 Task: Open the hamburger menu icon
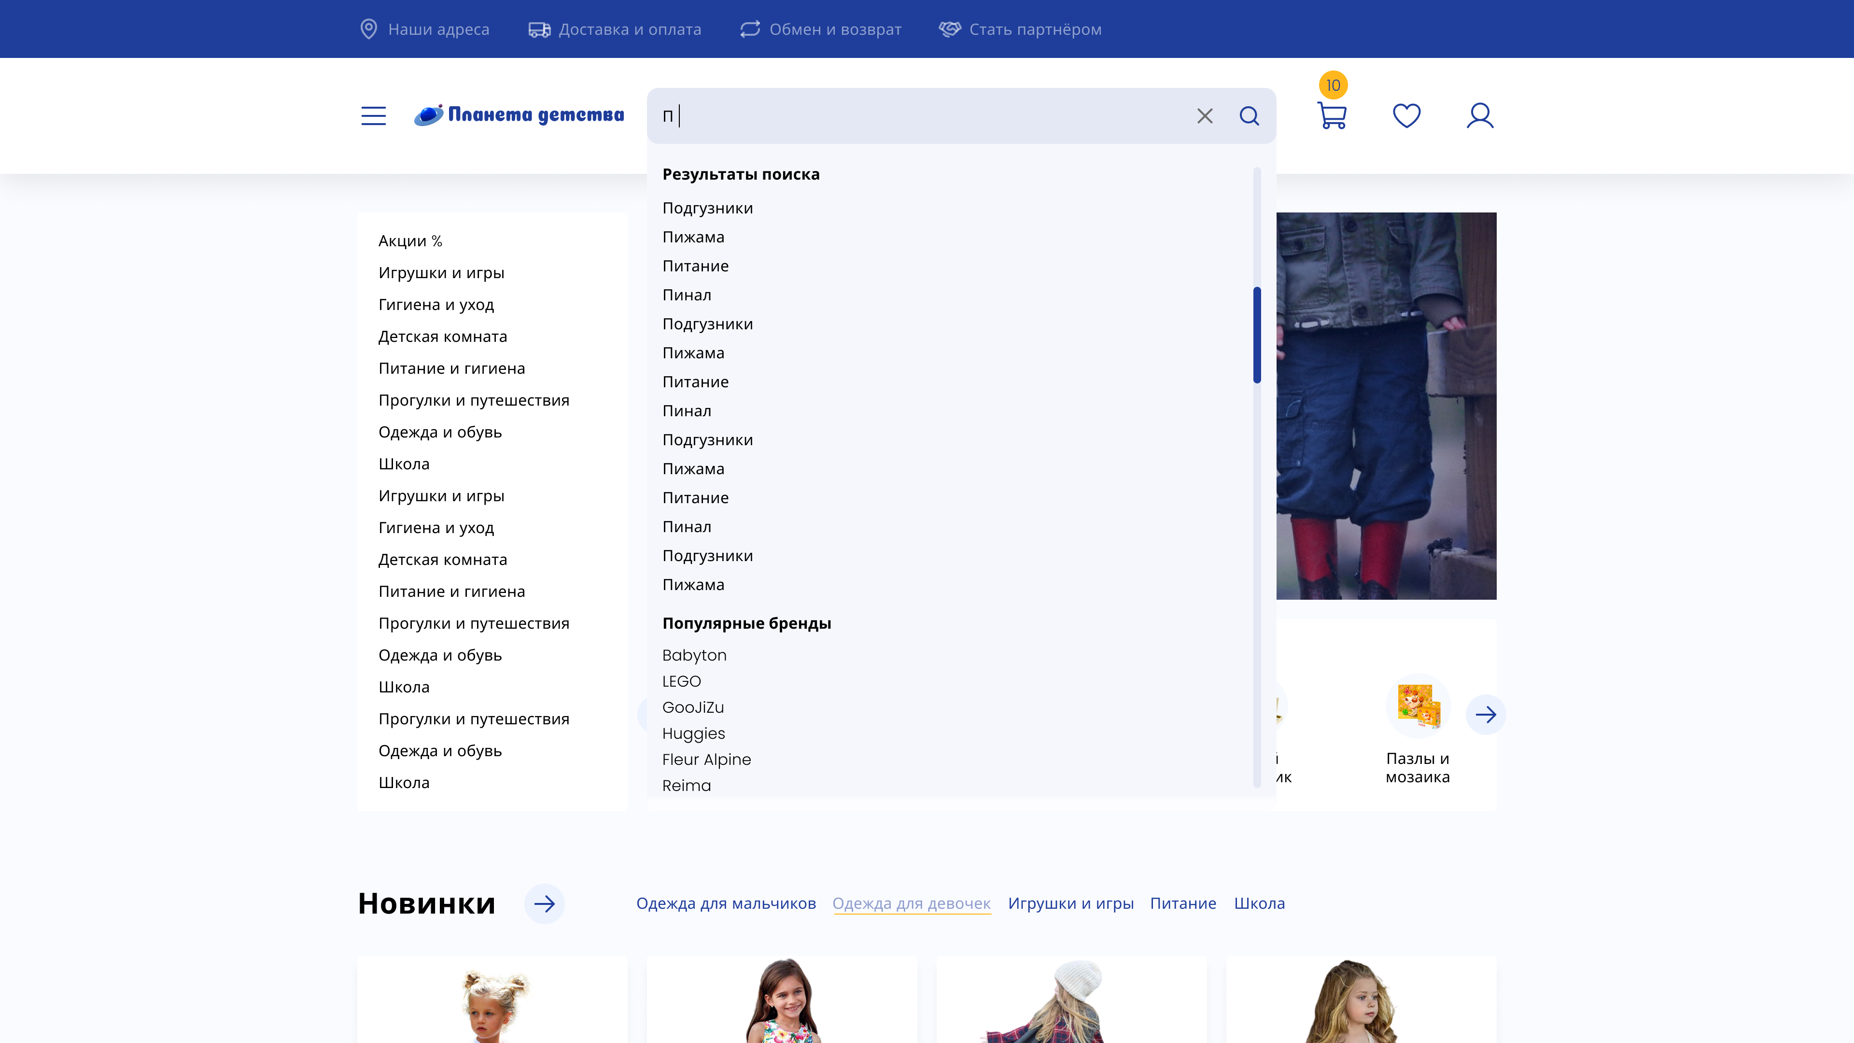tap(373, 116)
